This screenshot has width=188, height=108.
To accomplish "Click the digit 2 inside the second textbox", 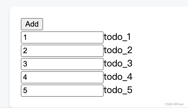I will pos(25,51).
